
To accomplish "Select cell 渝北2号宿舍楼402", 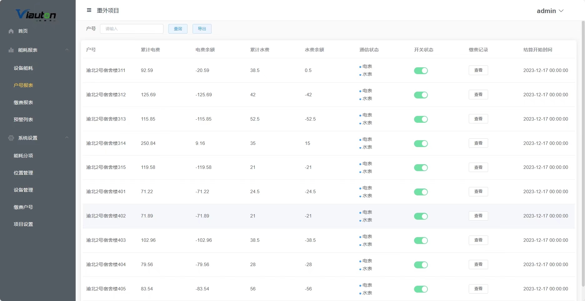I will coord(106,216).
